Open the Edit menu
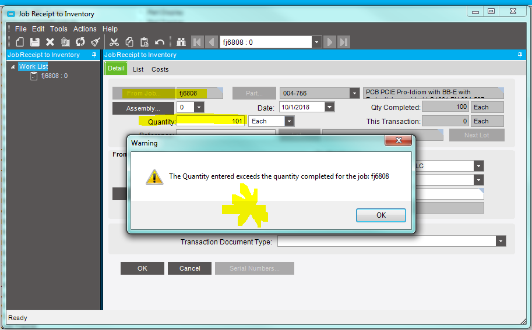The width and height of the screenshot is (532, 330). coord(38,29)
